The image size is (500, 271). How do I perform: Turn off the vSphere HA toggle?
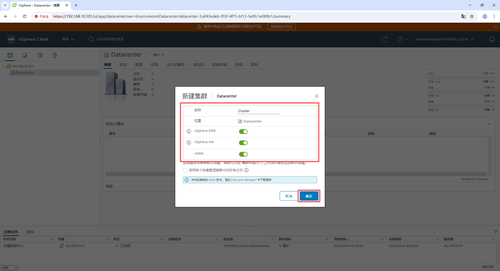coord(243,143)
